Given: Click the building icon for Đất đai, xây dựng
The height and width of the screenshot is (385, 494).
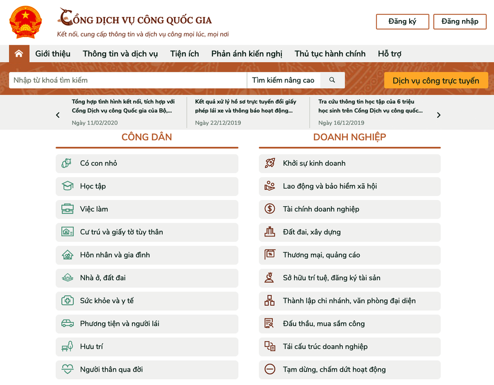Looking at the screenshot, I should click(270, 232).
